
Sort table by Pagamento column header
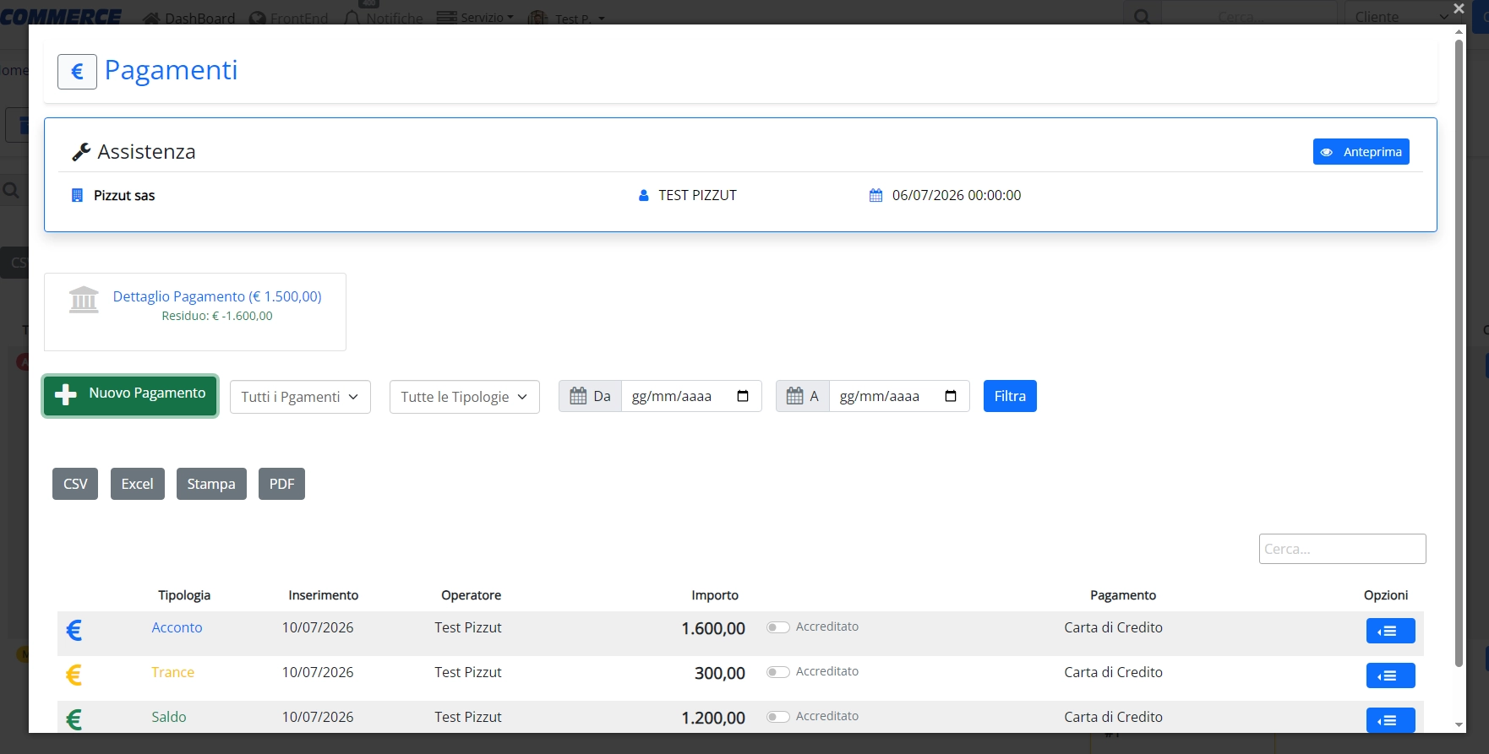click(x=1123, y=595)
